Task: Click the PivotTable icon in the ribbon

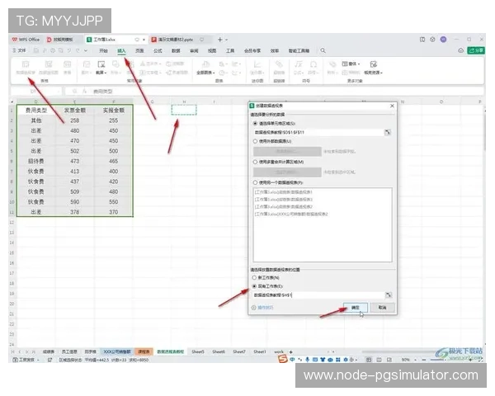Action: [26, 68]
